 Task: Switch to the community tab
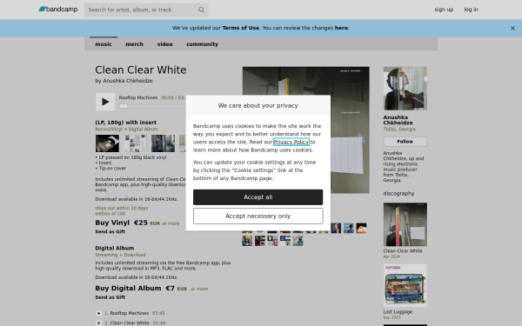pos(202,44)
